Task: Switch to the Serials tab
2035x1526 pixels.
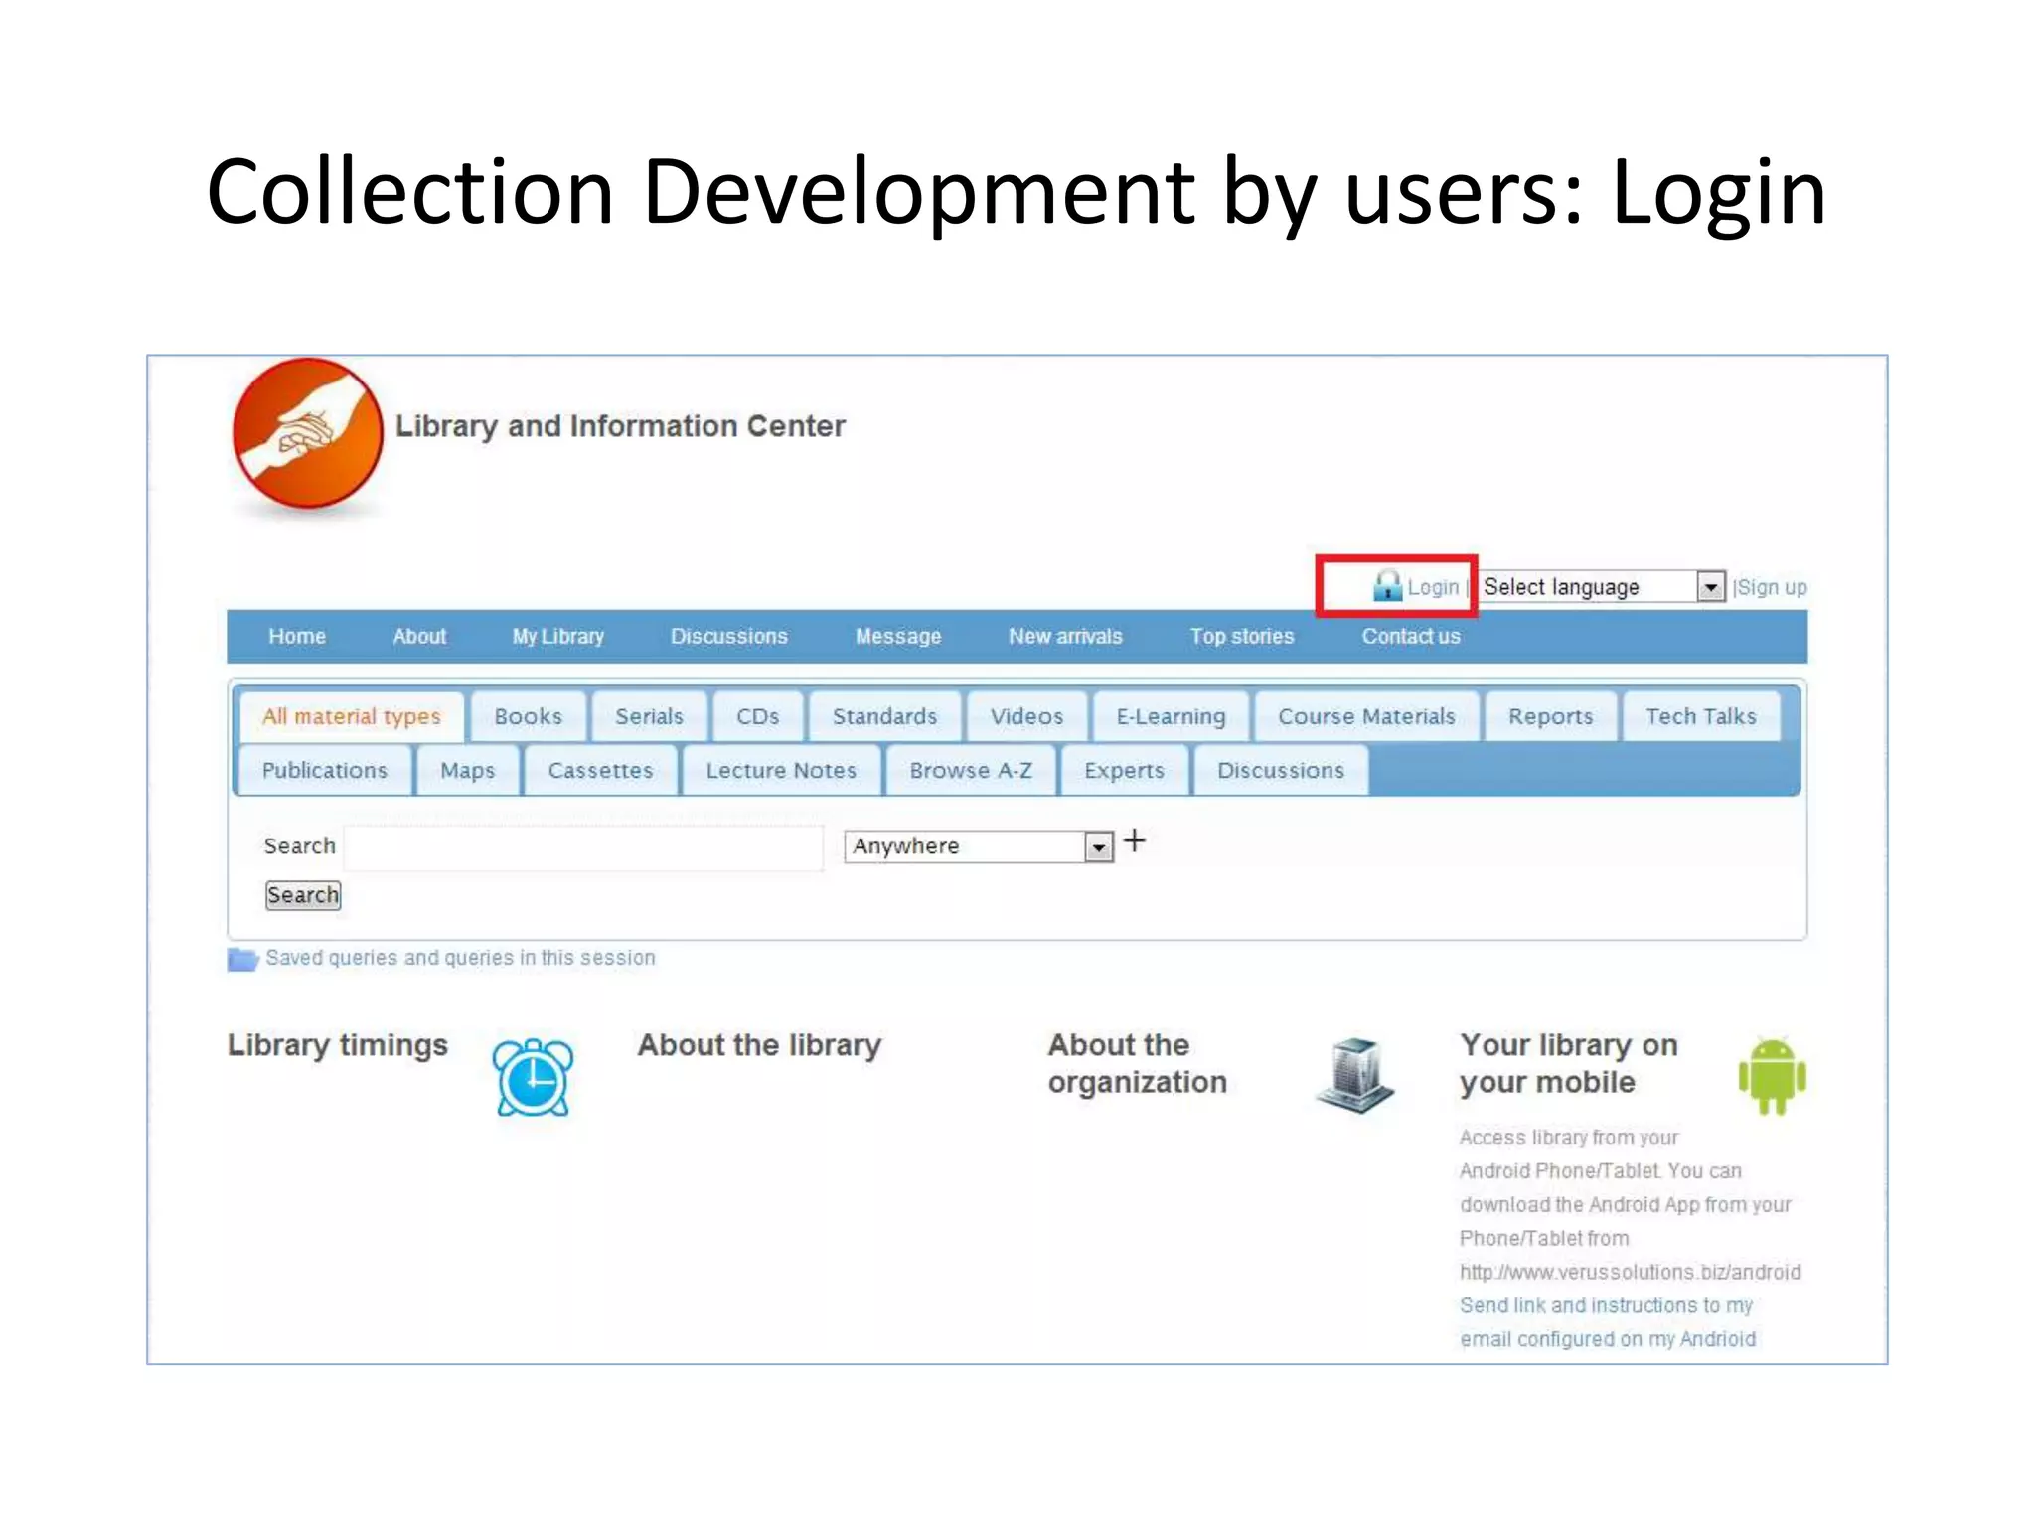Action: tap(649, 717)
